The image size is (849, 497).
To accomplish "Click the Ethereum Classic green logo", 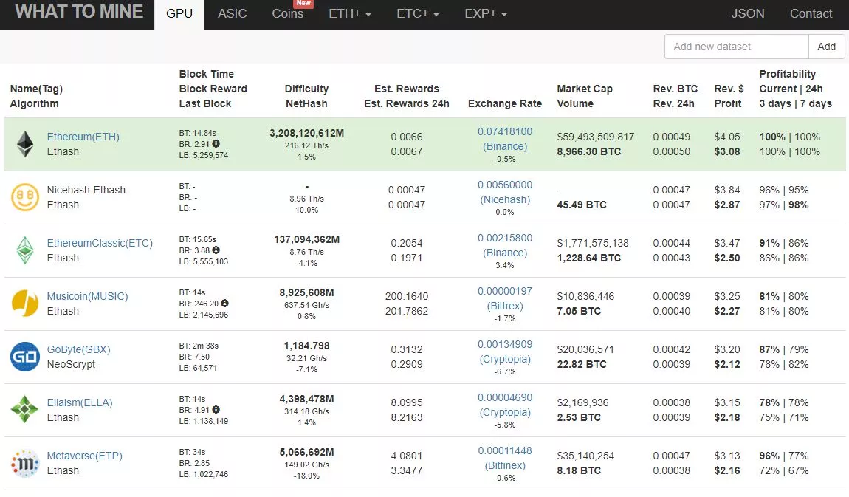I will (25, 250).
